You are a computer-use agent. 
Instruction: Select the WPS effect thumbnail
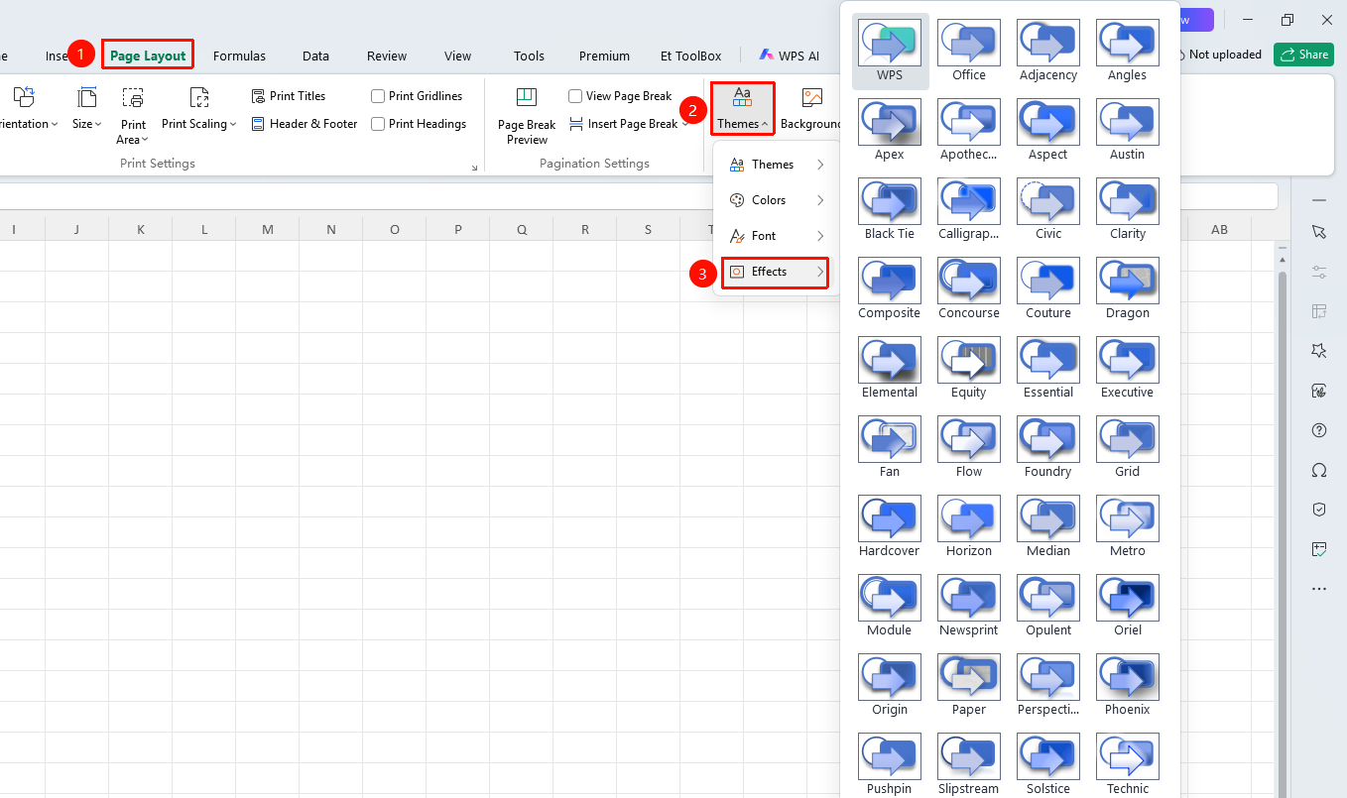click(890, 52)
